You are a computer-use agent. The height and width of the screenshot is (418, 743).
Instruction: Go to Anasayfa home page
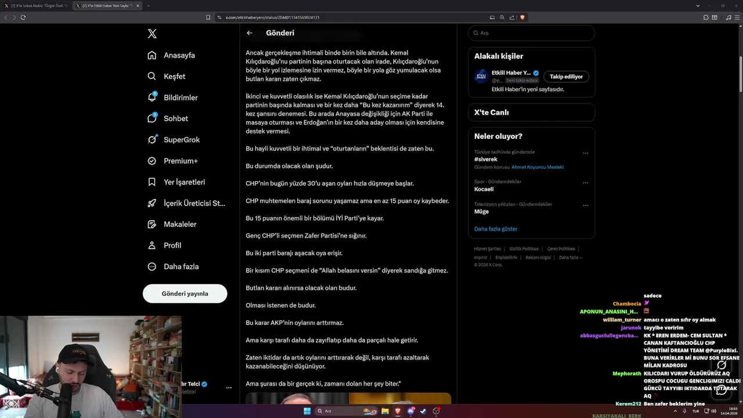tap(171, 55)
